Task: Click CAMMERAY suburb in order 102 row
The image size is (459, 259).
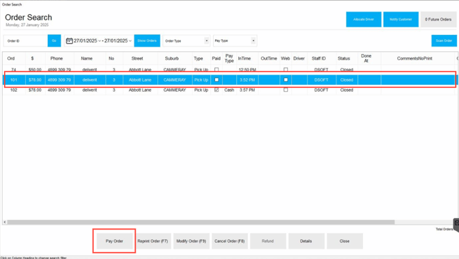Action: [175, 90]
